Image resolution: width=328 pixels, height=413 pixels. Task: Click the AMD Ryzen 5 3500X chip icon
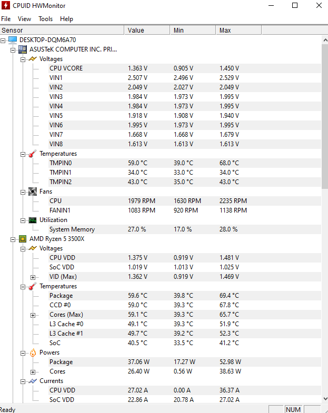[x=23, y=239]
